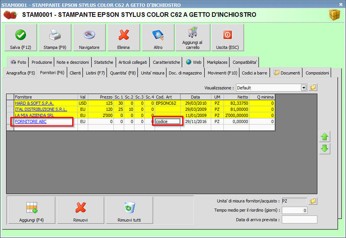
Task: Click the Prezzo column header
Action: (x=101, y=97)
